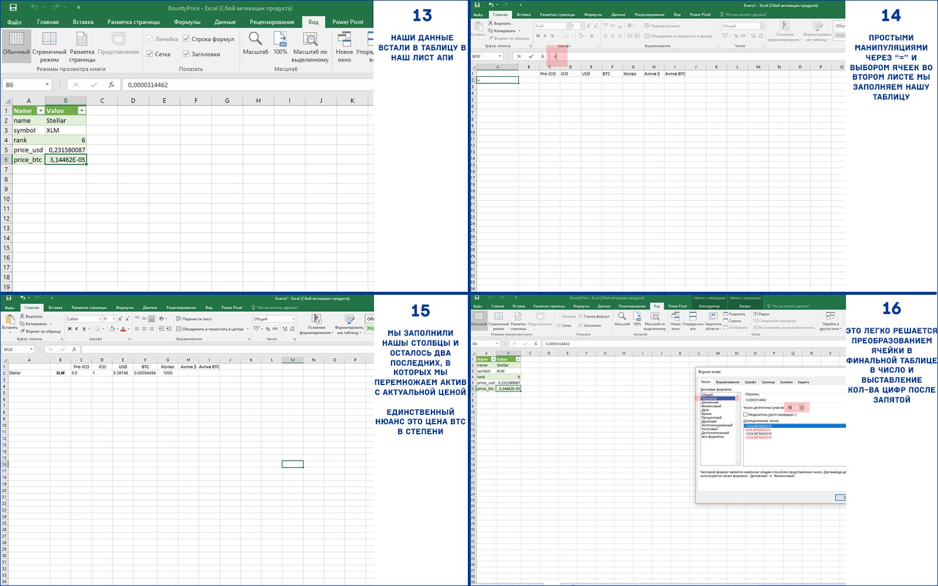Click Скрыть in step 16 window
The width and height of the screenshot is (938, 586).
732,321
